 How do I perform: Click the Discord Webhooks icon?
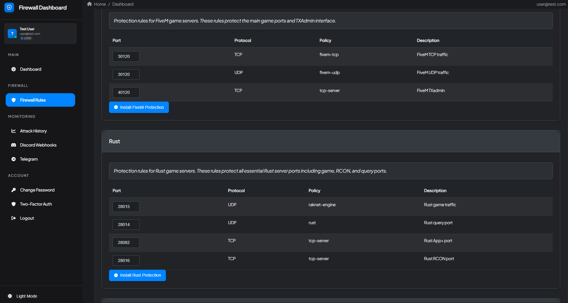click(x=13, y=145)
